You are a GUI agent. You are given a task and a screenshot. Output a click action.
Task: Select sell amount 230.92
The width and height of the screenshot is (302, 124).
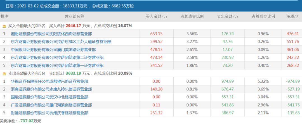coord(228,58)
